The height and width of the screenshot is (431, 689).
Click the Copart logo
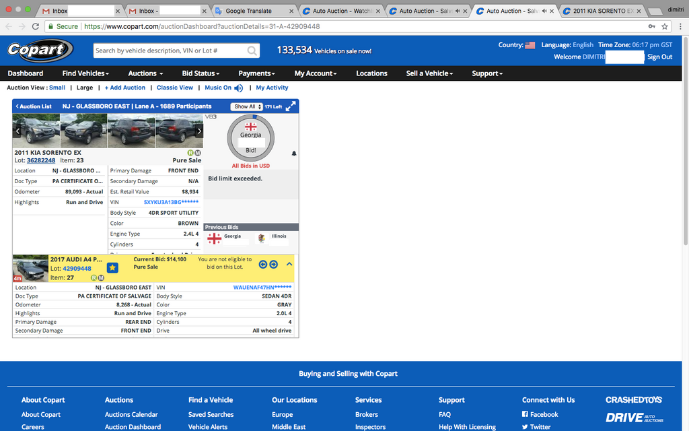pyautogui.click(x=40, y=50)
